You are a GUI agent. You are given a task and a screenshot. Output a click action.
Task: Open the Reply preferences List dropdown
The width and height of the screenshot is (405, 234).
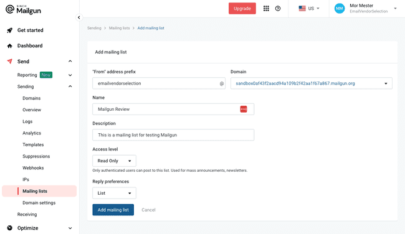click(114, 193)
